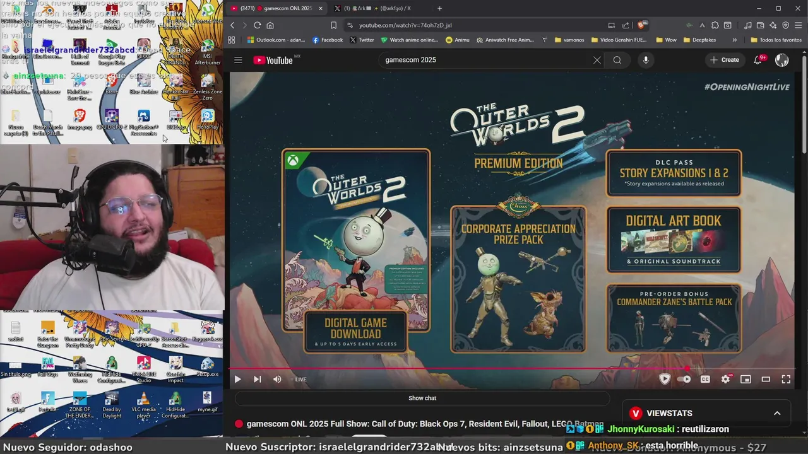Screen dimensions: 808x454
Task: Start voice search with microphone icon
Action: coord(645,60)
